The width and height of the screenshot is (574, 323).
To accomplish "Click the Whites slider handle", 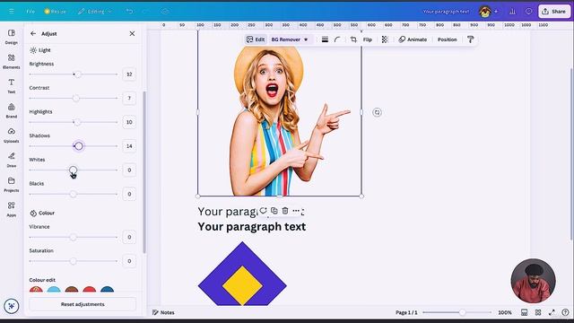I will (x=74, y=170).
